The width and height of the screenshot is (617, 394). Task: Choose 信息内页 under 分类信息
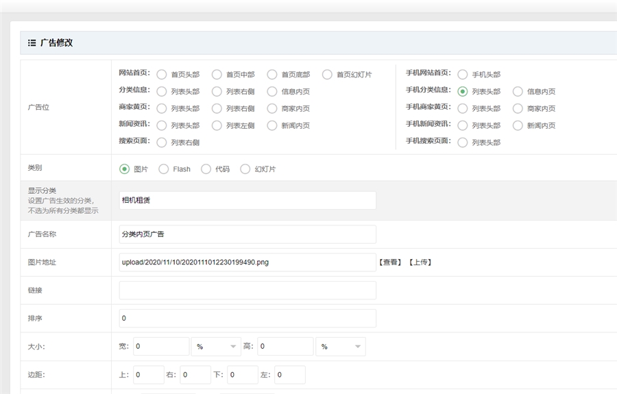pyautogui.click(x=272, y=92)
